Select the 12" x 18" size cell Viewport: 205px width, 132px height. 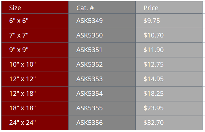[x=22, y=94]
